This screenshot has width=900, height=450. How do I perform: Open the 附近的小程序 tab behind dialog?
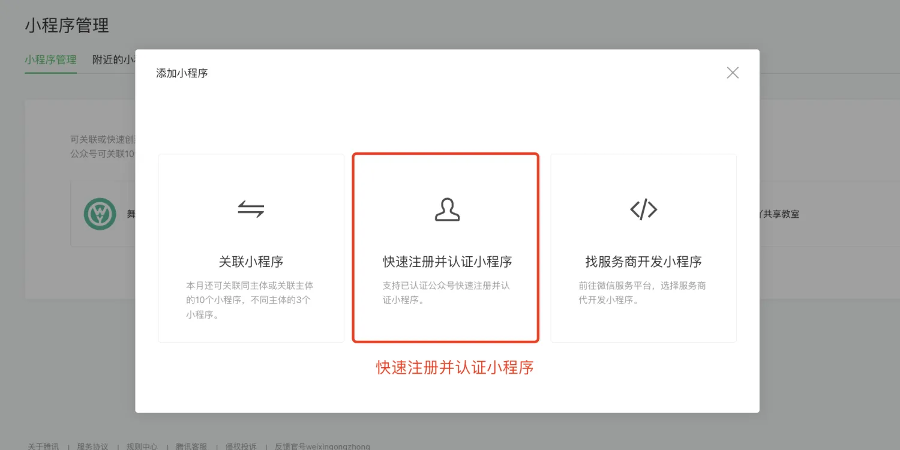click(113, 60)
